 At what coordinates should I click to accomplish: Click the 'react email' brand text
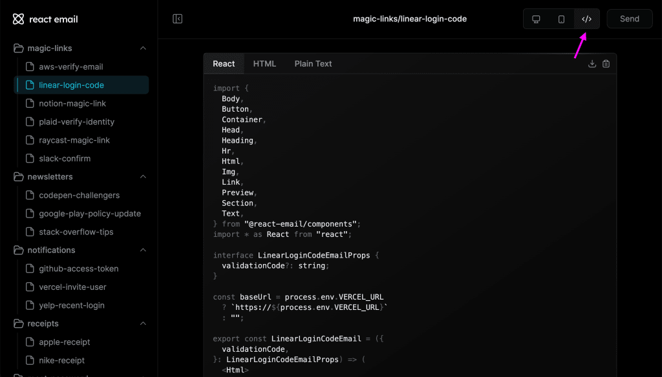[54, 19]
